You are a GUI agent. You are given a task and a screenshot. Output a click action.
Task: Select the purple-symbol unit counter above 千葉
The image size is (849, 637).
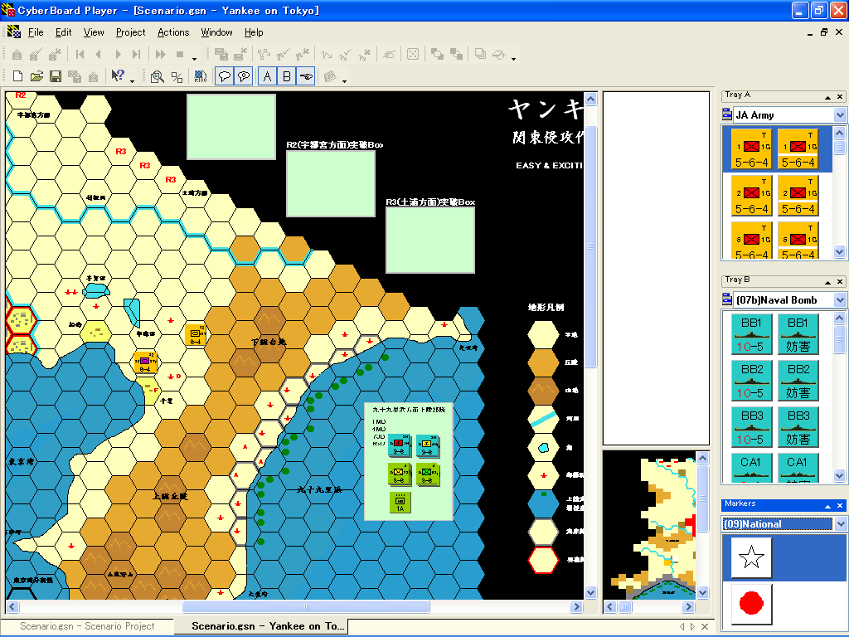tap(145, 362)
